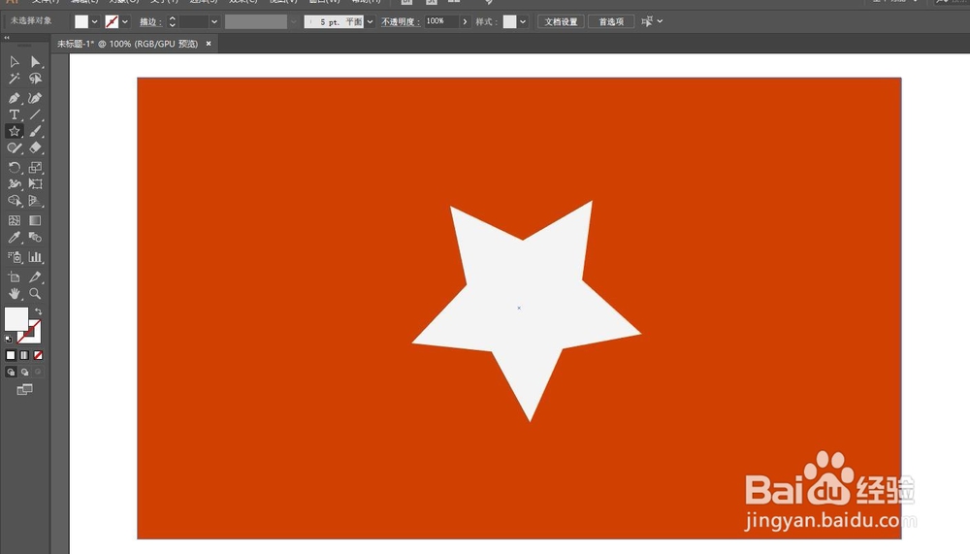Pick the Paintbrush tool

tap(35, 131)
